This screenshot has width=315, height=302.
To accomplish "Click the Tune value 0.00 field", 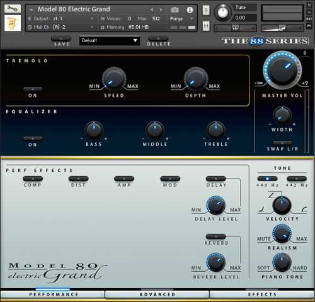I will click(244, 18).
